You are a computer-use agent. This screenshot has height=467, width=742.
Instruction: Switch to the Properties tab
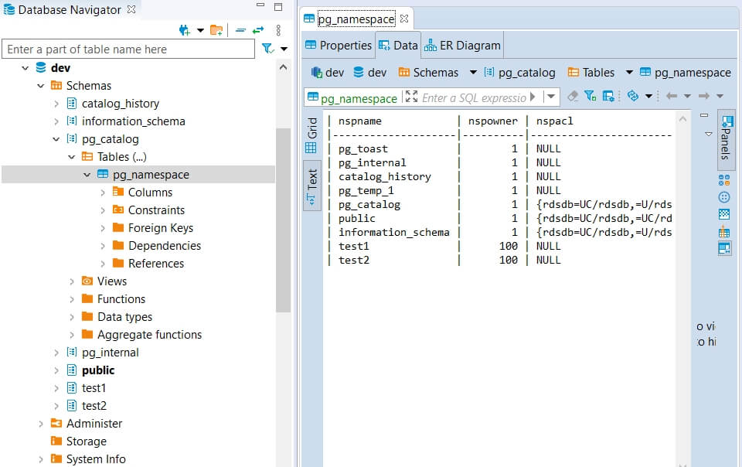[x=339, y=45]
